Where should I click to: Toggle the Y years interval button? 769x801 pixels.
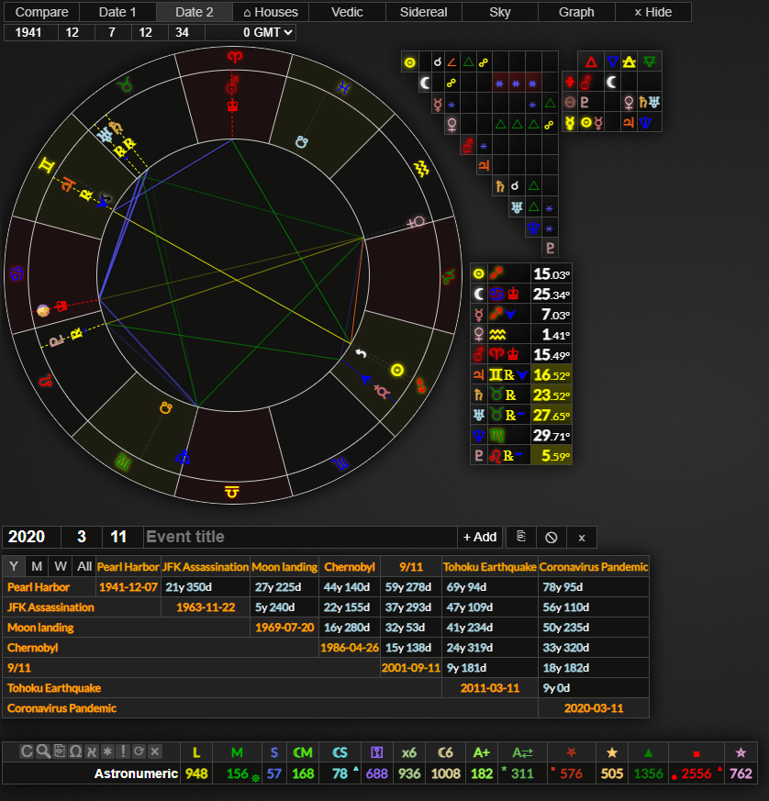click(14, 566)
